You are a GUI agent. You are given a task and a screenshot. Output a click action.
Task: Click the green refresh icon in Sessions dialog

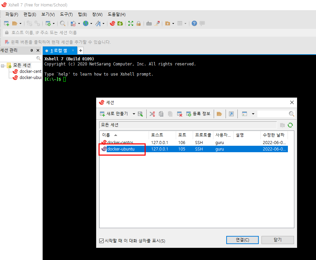point(290,125)
